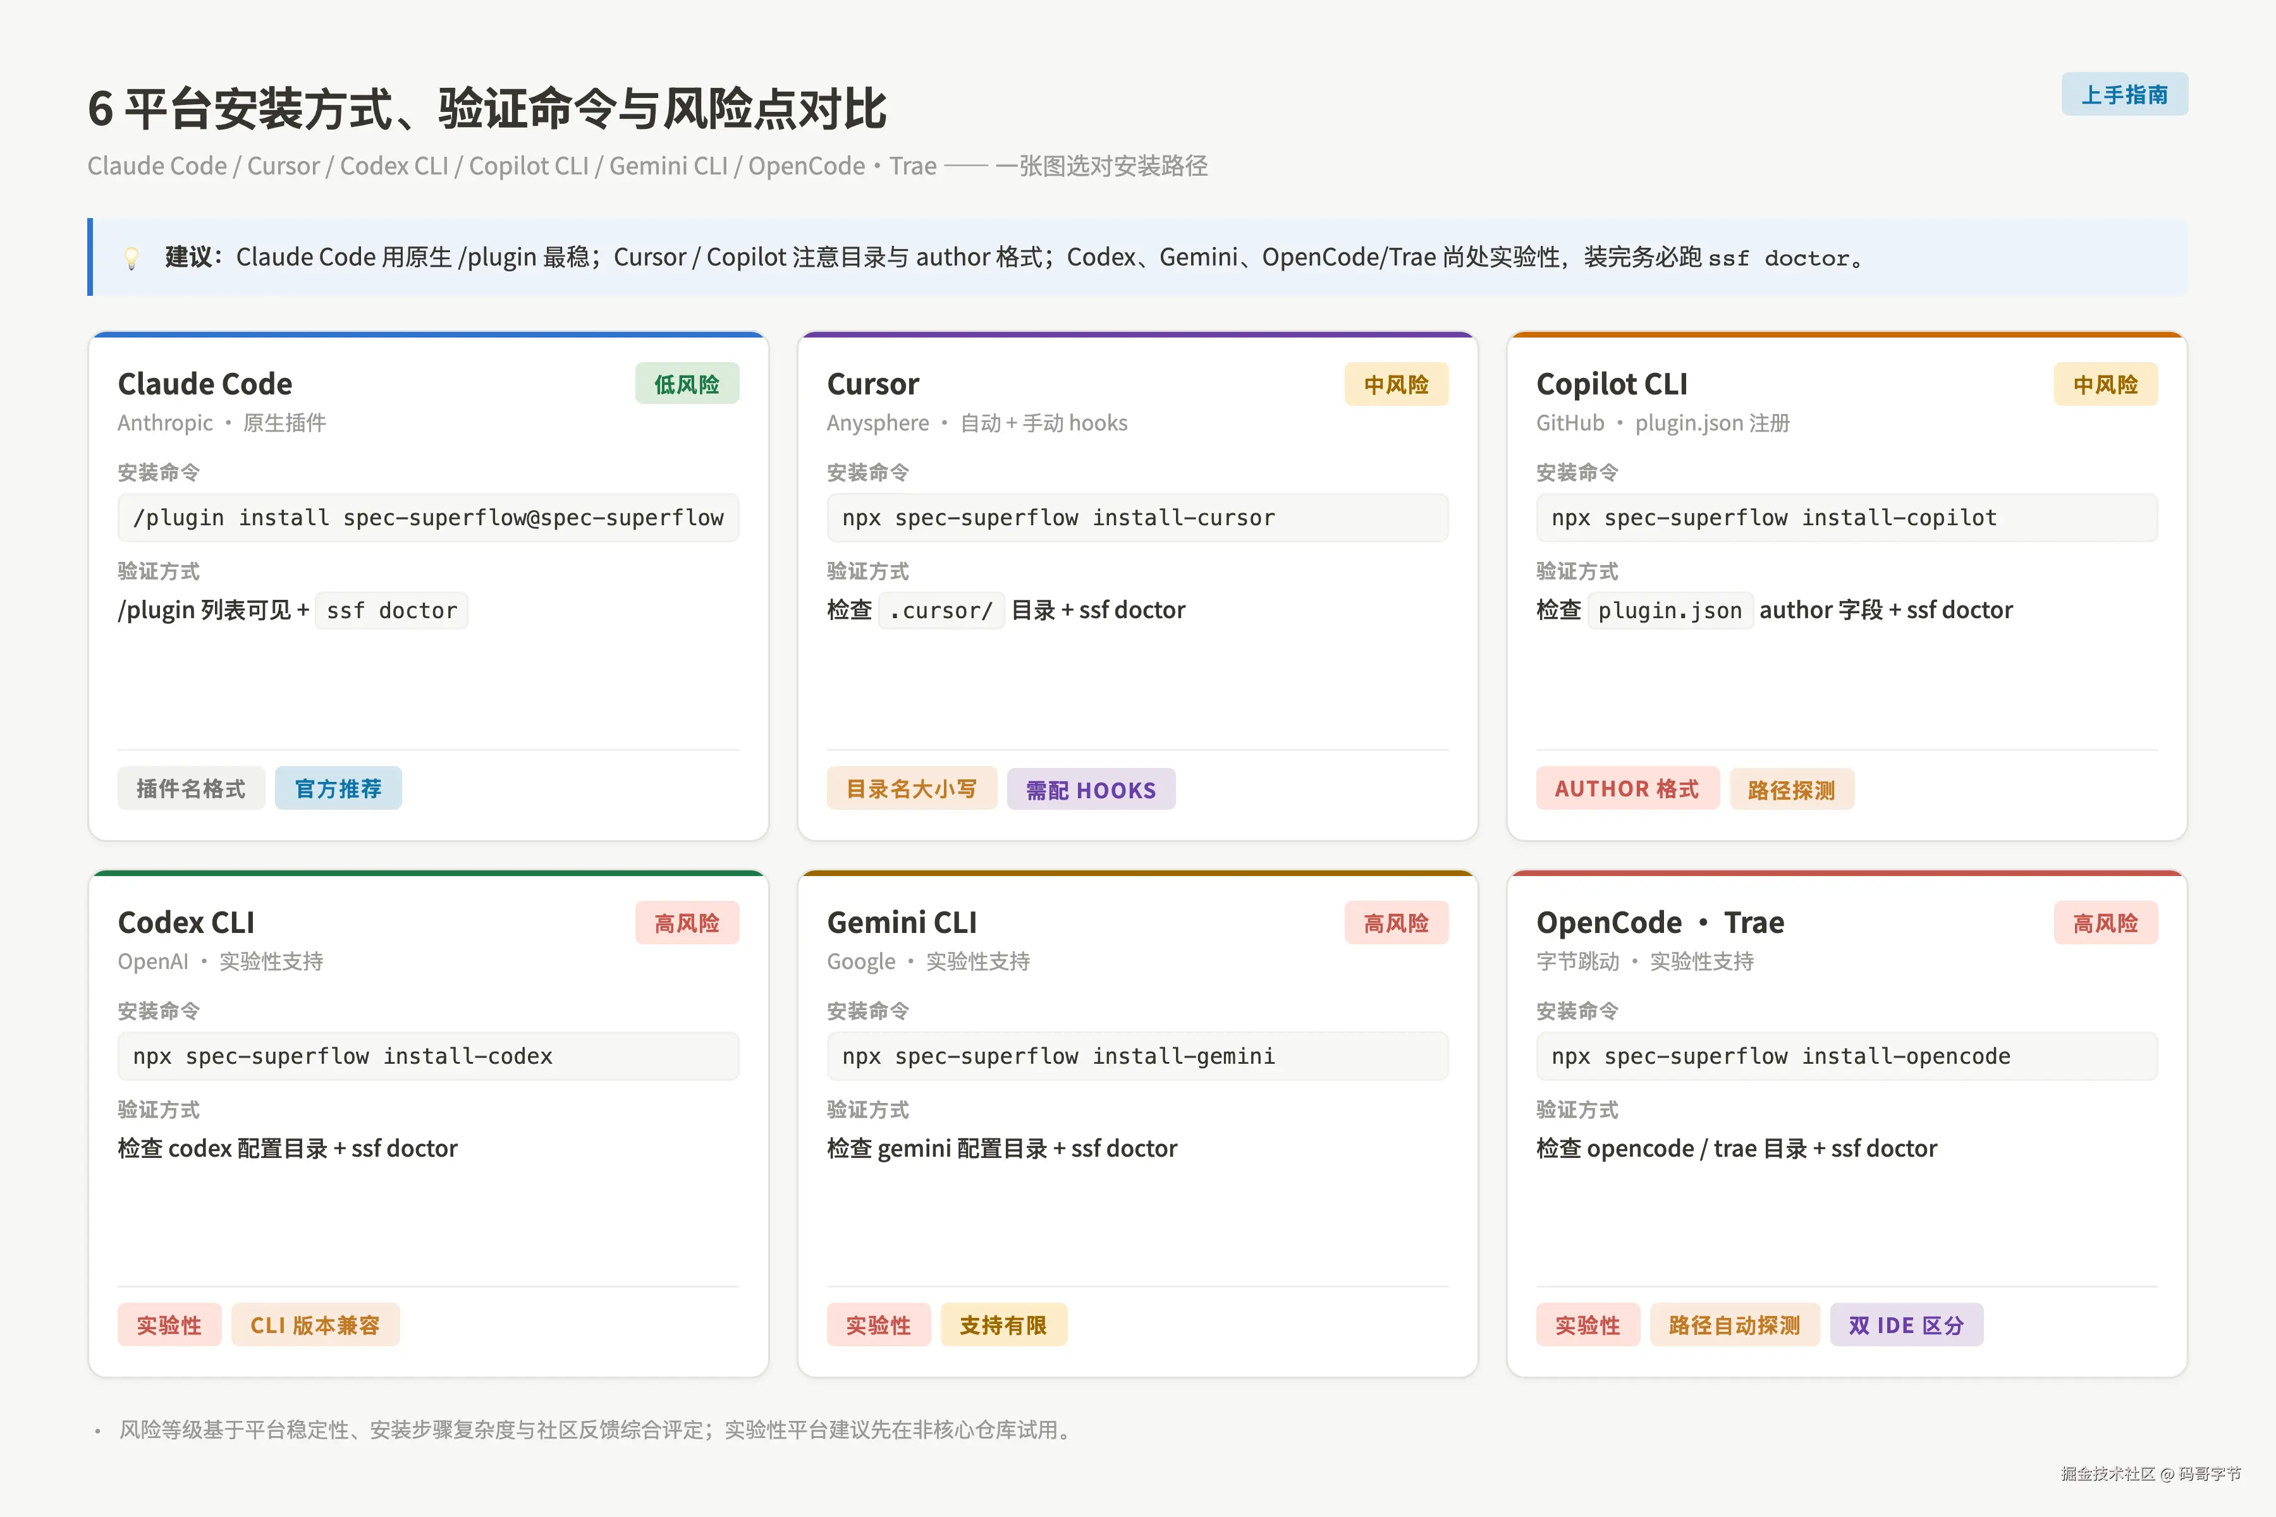2276x1517 pixels.
Task: Click the 官方推荐 tag
Action: point(338,788)
